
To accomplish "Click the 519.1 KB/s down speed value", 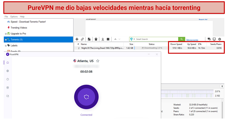I will 177,48.
